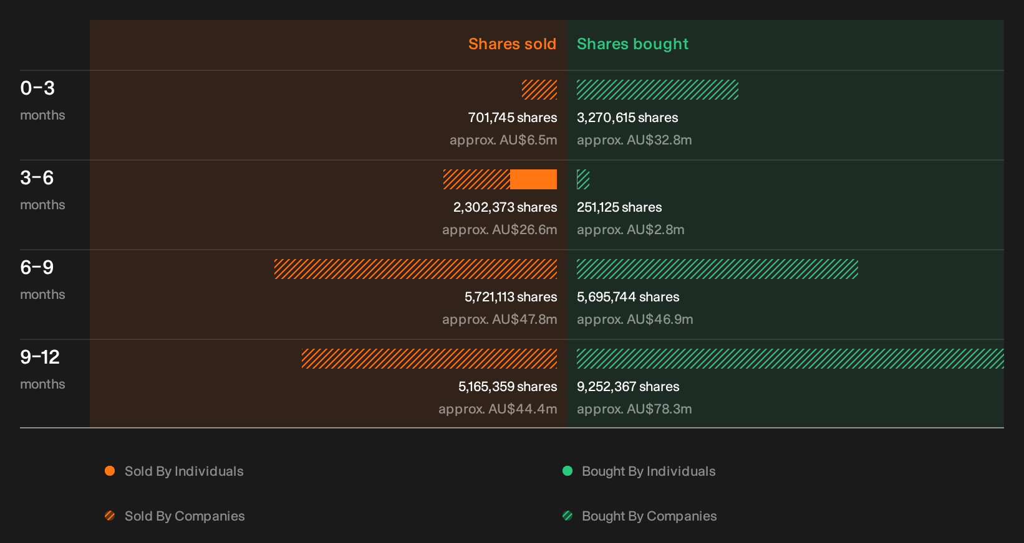Click the 9-12 months row label
The width and height of the screenshot is (1024, 543).
[42, 369]
